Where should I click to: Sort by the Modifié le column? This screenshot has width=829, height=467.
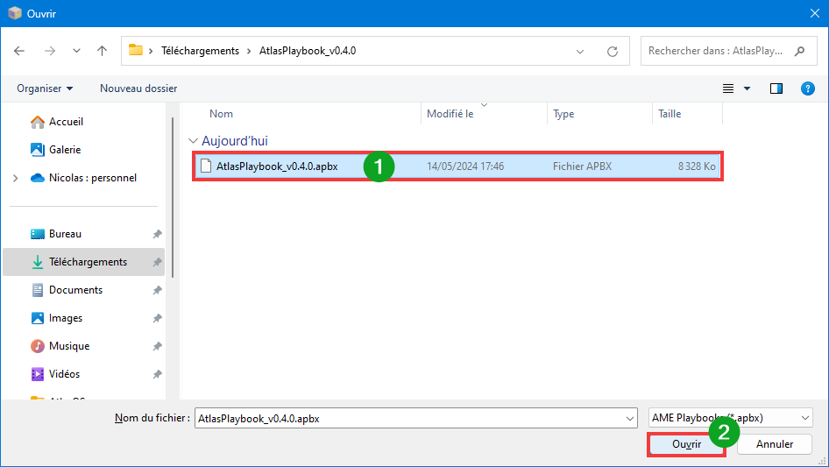[450, 114]
